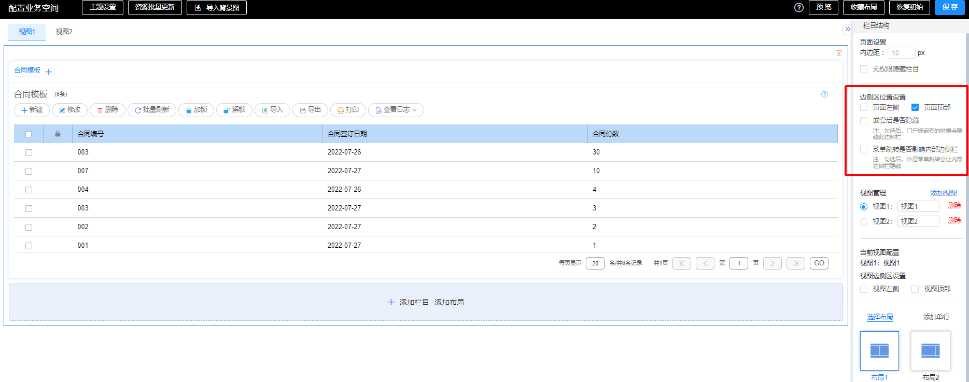Click the per-page count field showing 20
The width and height of the screenshot is (969, 382).
595,263
